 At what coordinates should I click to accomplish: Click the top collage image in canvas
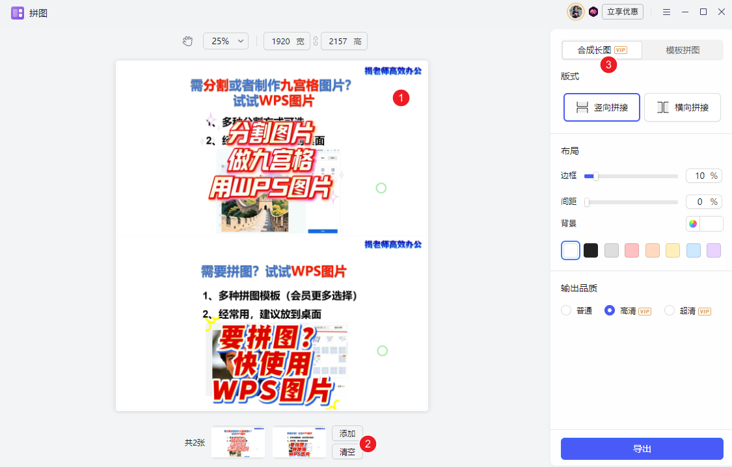click(x=272, y=148)
